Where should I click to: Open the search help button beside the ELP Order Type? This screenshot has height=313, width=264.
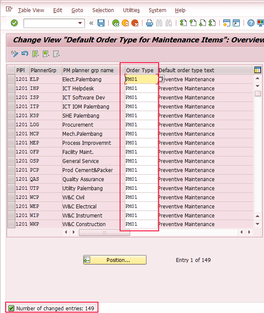pos(161,79)
